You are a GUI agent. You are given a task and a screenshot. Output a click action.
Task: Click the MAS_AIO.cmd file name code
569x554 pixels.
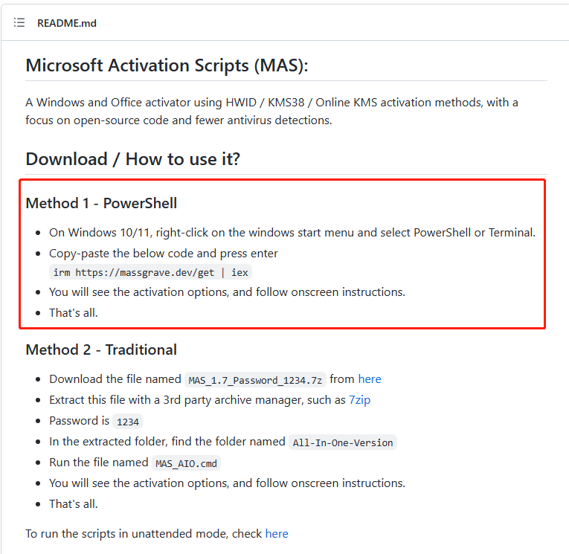[x=187, y=463]
